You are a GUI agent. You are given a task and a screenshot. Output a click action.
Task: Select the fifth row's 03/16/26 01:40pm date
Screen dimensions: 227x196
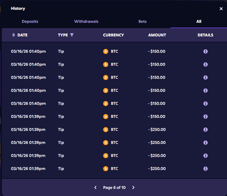coord(29,104)
